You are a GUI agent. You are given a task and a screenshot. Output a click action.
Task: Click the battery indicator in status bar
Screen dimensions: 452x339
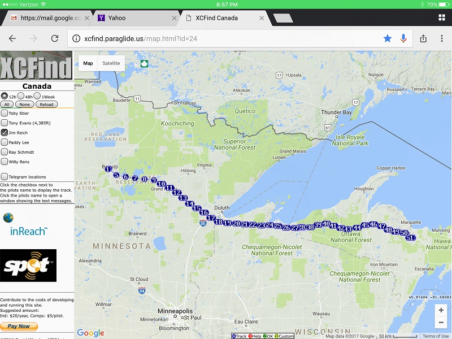444,5
